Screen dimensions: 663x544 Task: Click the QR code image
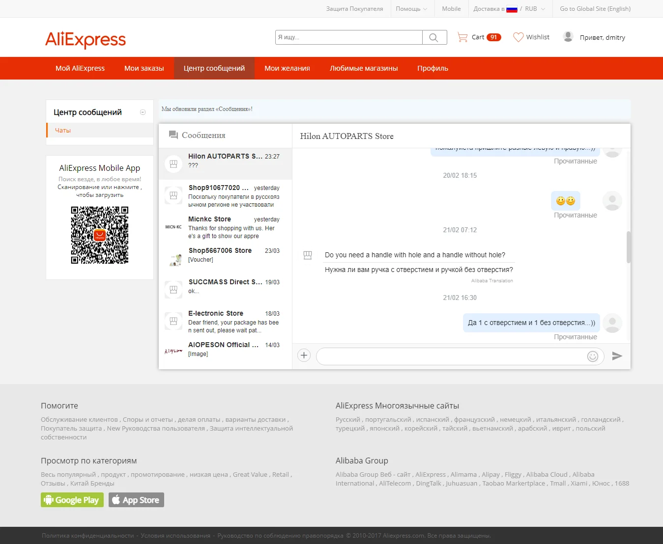[100, 235]
